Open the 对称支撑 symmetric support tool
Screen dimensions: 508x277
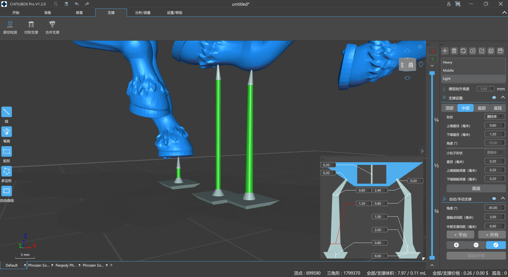tap(31, 27)
